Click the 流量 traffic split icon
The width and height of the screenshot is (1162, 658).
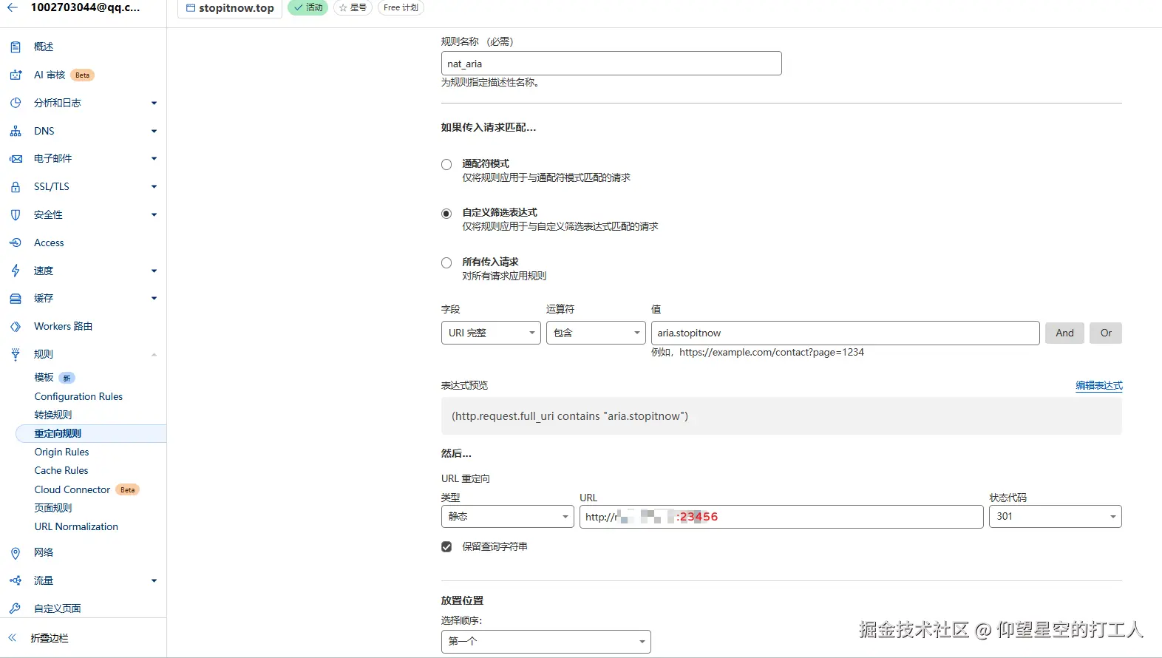tap(16, 580)
